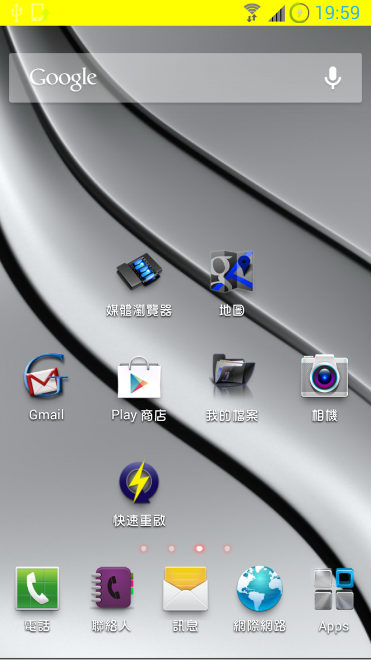This screenshot has width=371, height=660.
Task: Open the Play 商店 store app
Action: tap(139, 377)
